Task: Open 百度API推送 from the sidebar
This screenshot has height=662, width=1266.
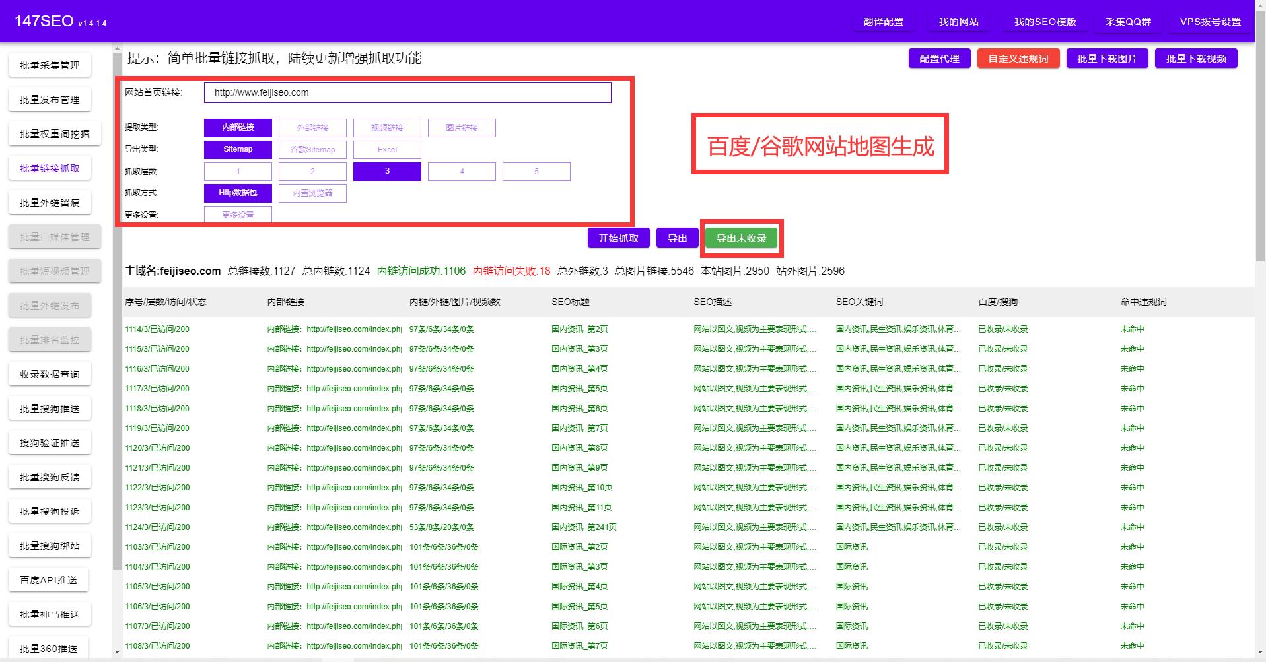Action: coord(48,579)
